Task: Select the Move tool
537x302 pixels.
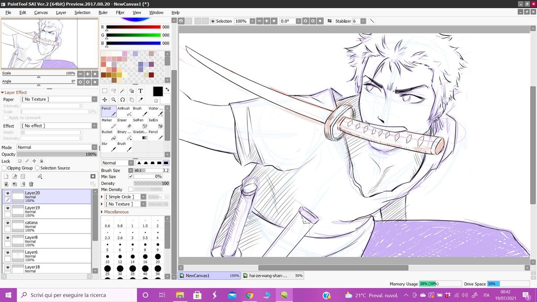Action: [105, 100]
